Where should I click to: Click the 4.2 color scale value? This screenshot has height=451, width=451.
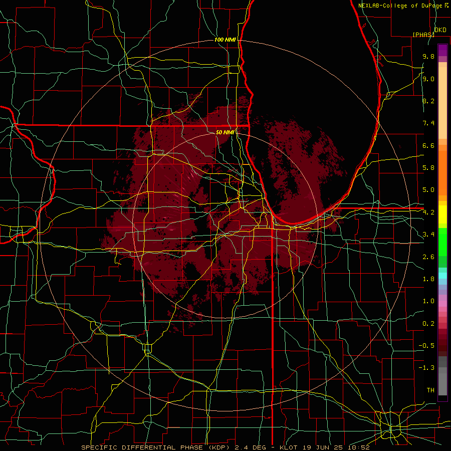pos(428,212)
